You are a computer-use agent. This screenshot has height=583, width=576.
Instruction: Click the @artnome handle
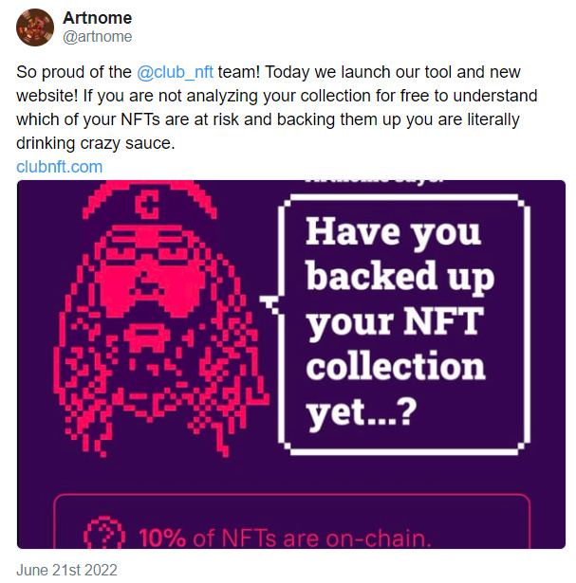[x=97, y=37]
